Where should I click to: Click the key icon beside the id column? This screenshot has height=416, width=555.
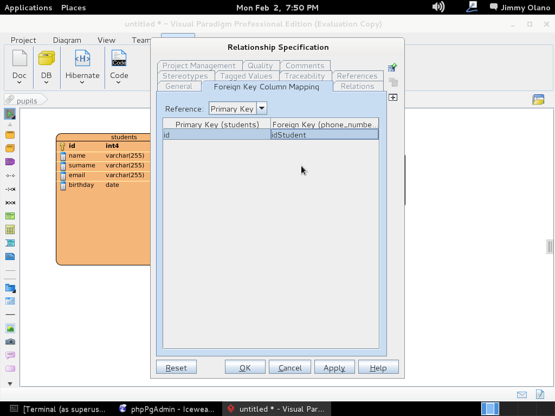click(x=63, y=146)
